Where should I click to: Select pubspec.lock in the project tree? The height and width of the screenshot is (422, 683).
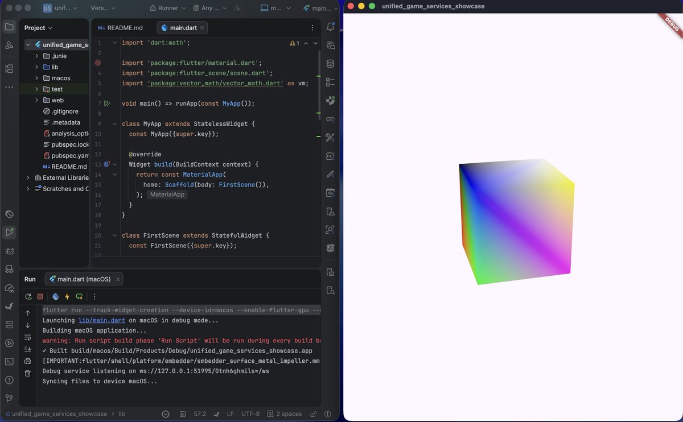tap(66, 144)
